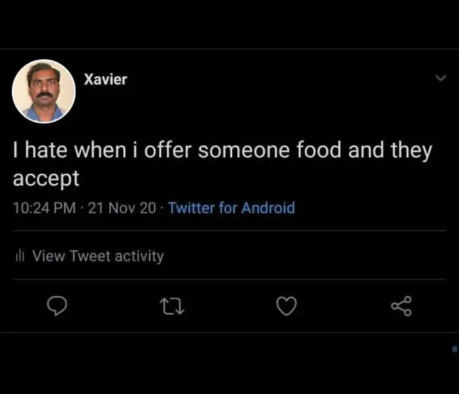
Task: Click the 10:24 PM timestamp
Action: (44, 208)
